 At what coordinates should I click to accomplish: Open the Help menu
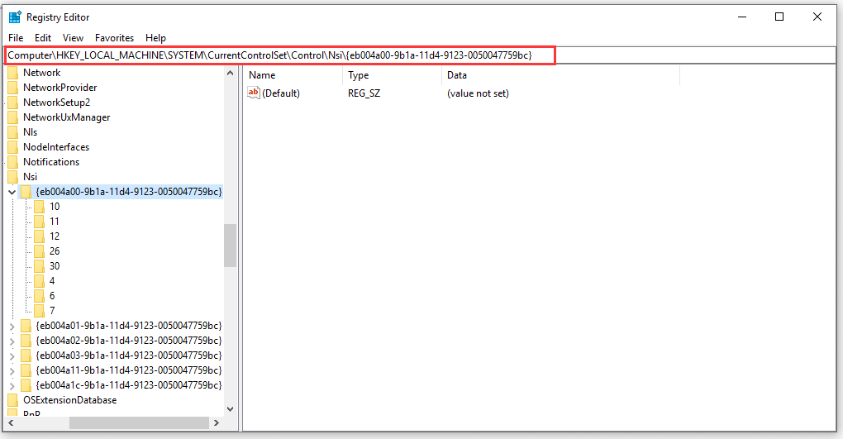coord(155,38)
